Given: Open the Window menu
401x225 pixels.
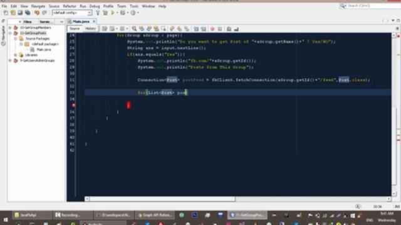Looking at the screenshot, I should point(148,6).
